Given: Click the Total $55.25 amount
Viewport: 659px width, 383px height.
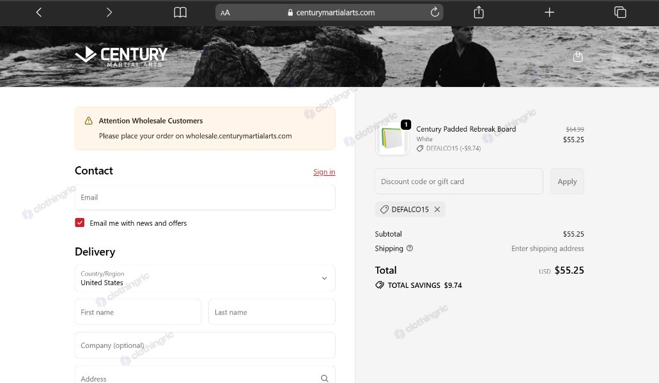Looking at the screenshot, I should pyautogui.click(x=569, y=270).
